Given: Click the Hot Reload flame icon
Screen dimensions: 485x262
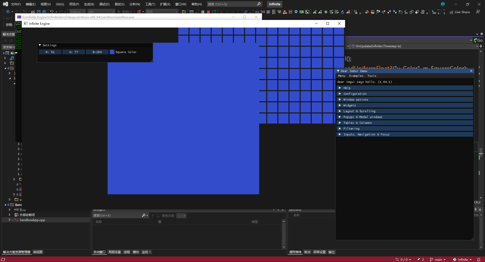Looking at the screenshot, I should point(139,12).
